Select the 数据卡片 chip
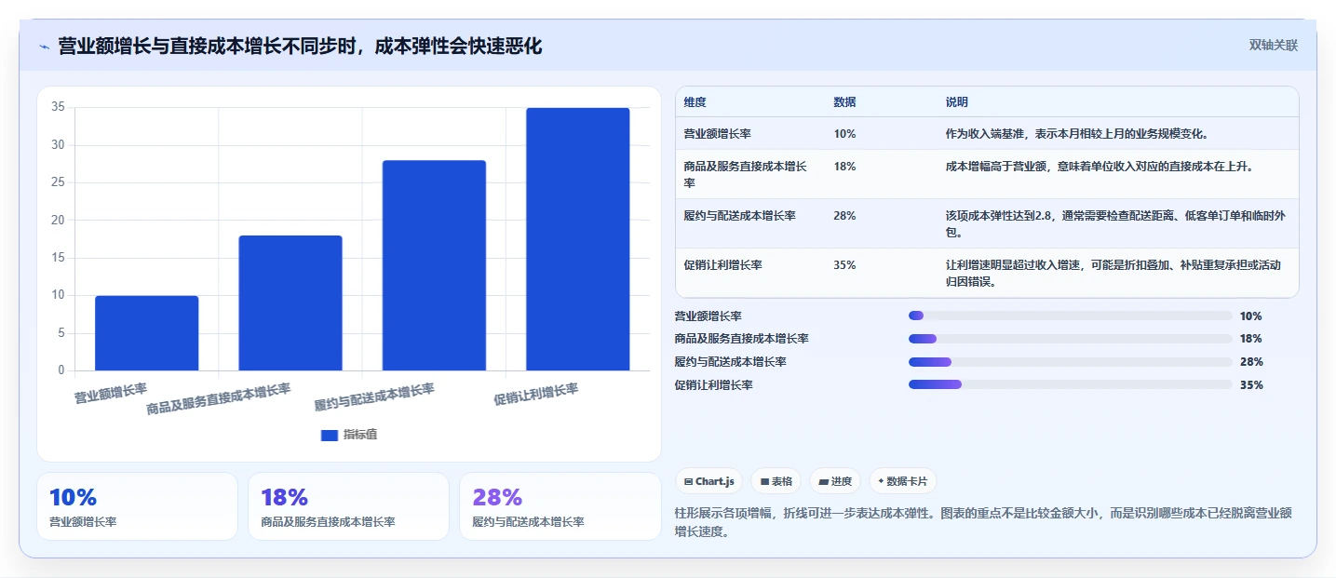The width and height of the screenshot is (1336, 578). 902,481
